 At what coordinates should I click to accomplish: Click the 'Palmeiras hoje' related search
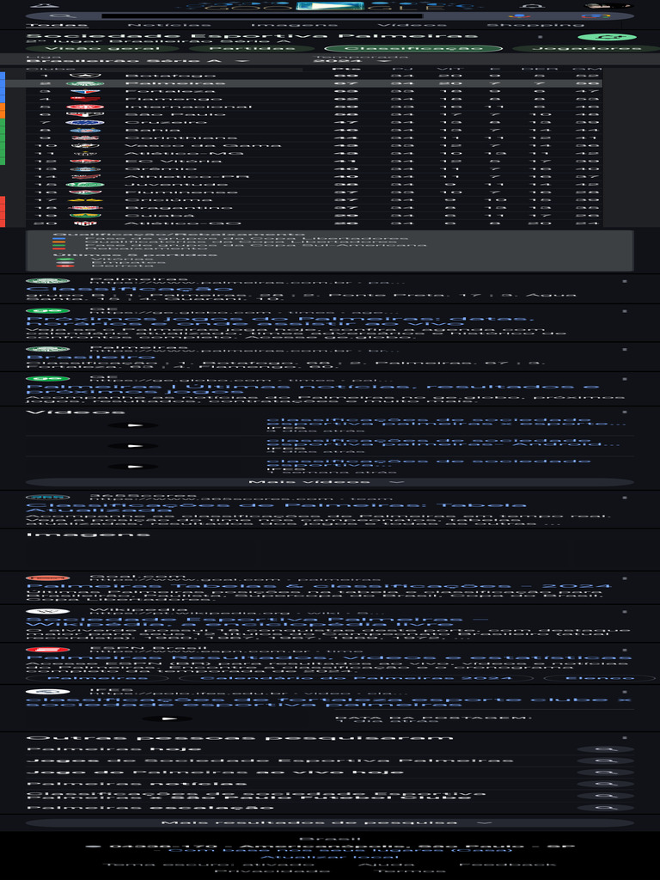pyautogui.click(x=113, y=749)
